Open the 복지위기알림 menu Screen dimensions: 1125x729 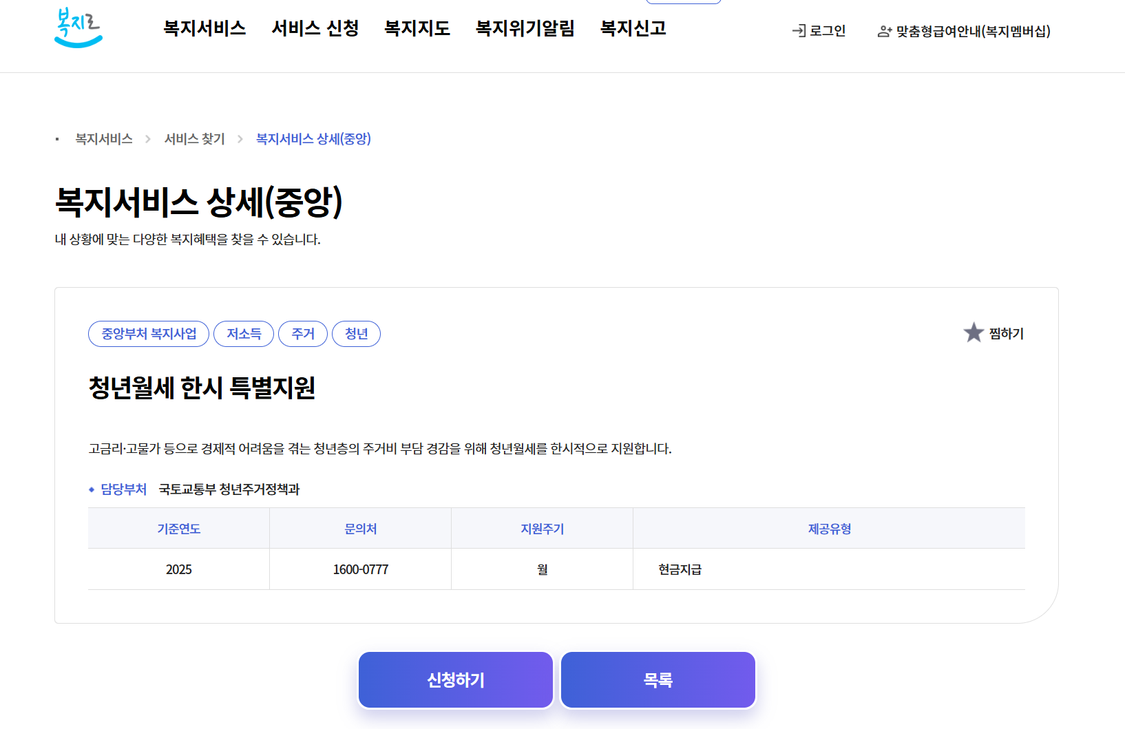tap(525, 29)
